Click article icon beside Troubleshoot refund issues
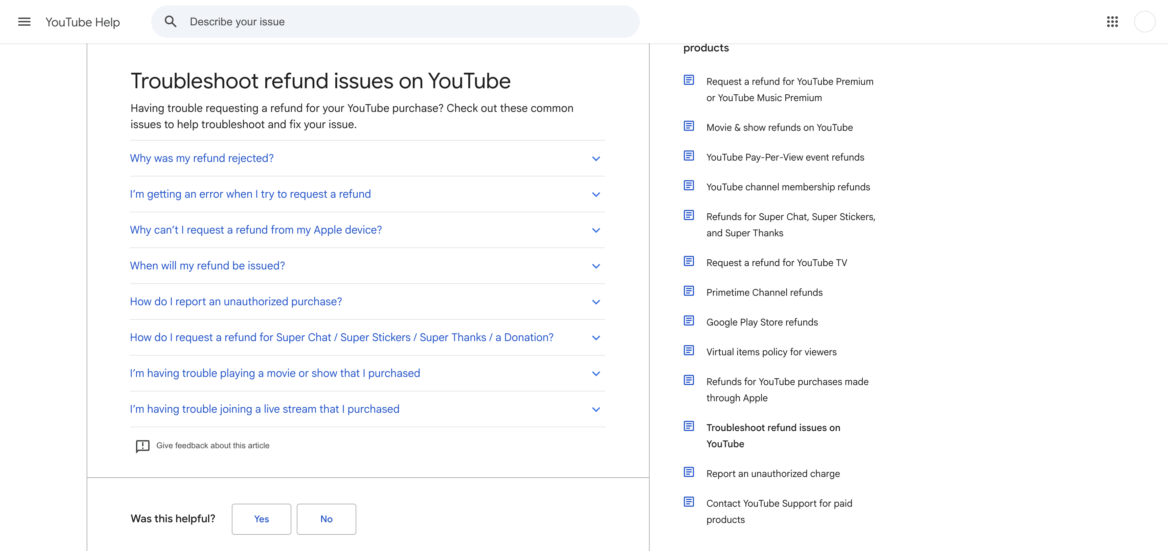This screenshot has width=1168, height=551. [689, 426]
